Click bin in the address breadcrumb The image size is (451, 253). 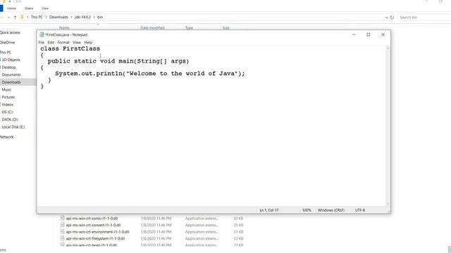[100, 17]
